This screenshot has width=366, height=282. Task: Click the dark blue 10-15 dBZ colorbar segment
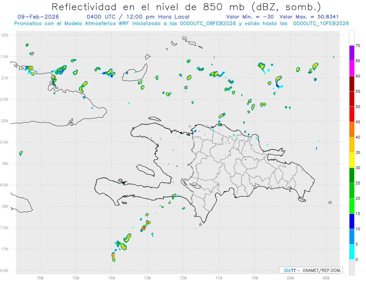[352, 221]
